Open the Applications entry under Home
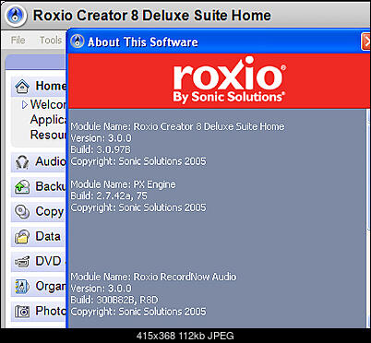The width and height of the screenshot is (371, 343). pyautogui.click(x=48, y=120)
